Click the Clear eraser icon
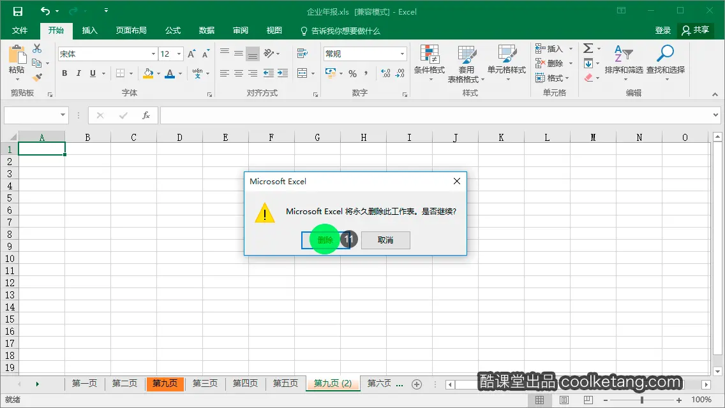This screenshot has height=408, width=725. tap(588, 78)
